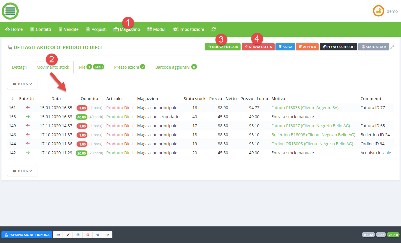Open the Impostazioni menu
The image size is (401, 243).
pyautogui.click(x=188, y=29)
